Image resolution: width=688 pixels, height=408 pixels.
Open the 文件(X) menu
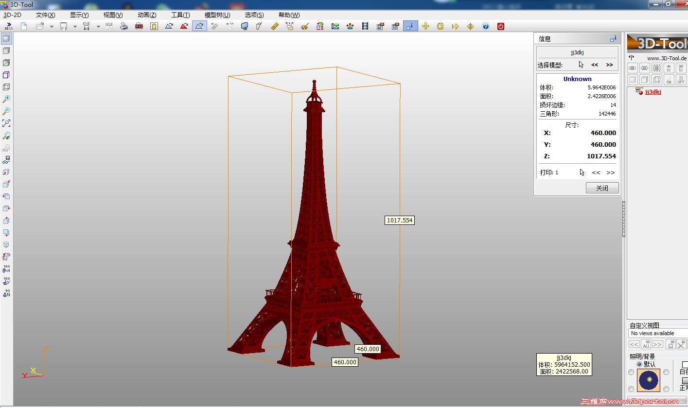click(46, 15)
